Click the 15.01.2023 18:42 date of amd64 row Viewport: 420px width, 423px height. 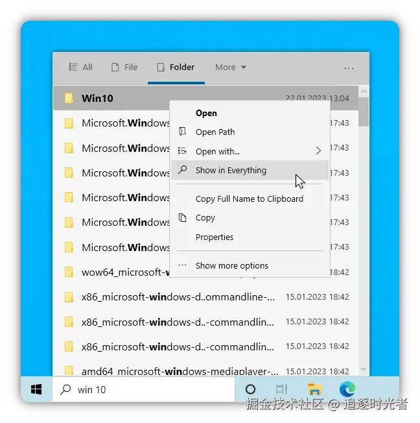pos(318,371)
